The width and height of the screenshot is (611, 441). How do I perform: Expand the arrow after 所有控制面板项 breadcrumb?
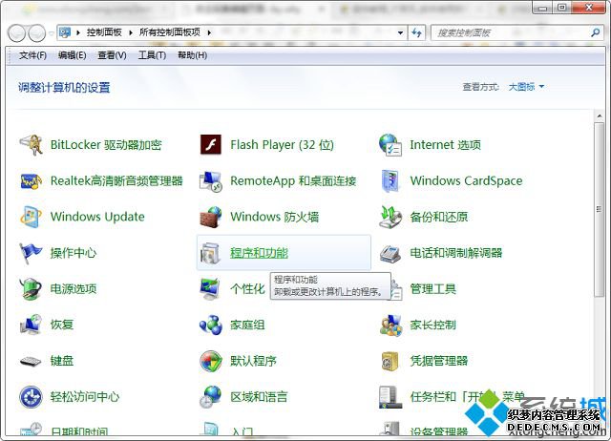[209, 32]
